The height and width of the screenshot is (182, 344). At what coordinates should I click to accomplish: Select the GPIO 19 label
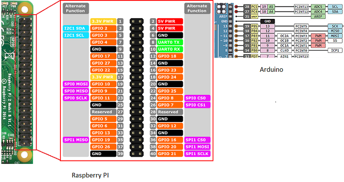pos(103,140)
